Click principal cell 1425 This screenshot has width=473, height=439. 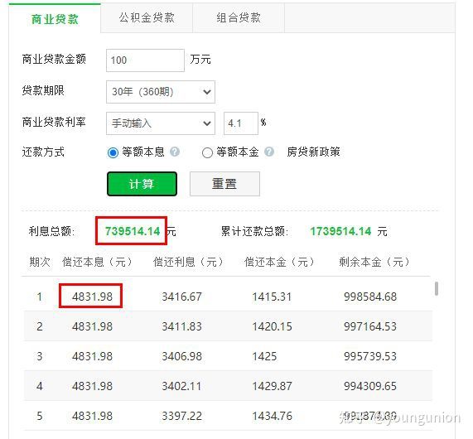click(x=264, y=356)
